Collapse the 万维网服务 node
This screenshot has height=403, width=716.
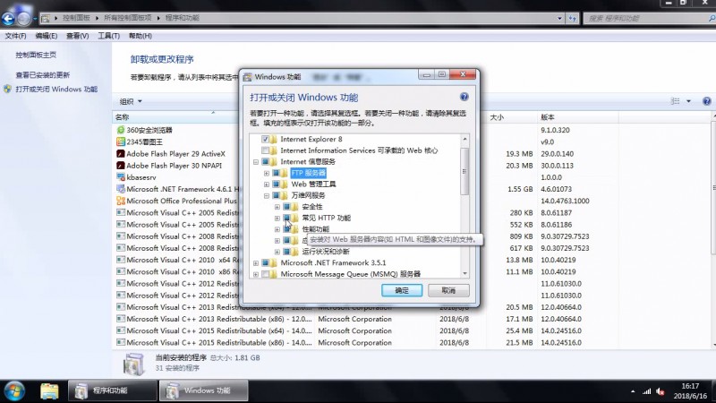click(x=267, y=195)
